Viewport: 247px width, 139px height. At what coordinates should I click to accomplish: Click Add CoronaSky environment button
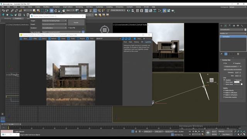pyautogui.click(x=232, y=69)
